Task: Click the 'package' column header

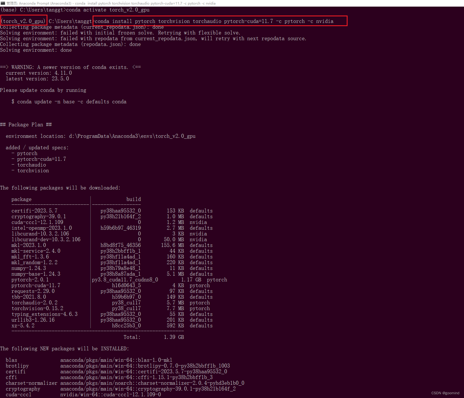Action: pos(22,199)
